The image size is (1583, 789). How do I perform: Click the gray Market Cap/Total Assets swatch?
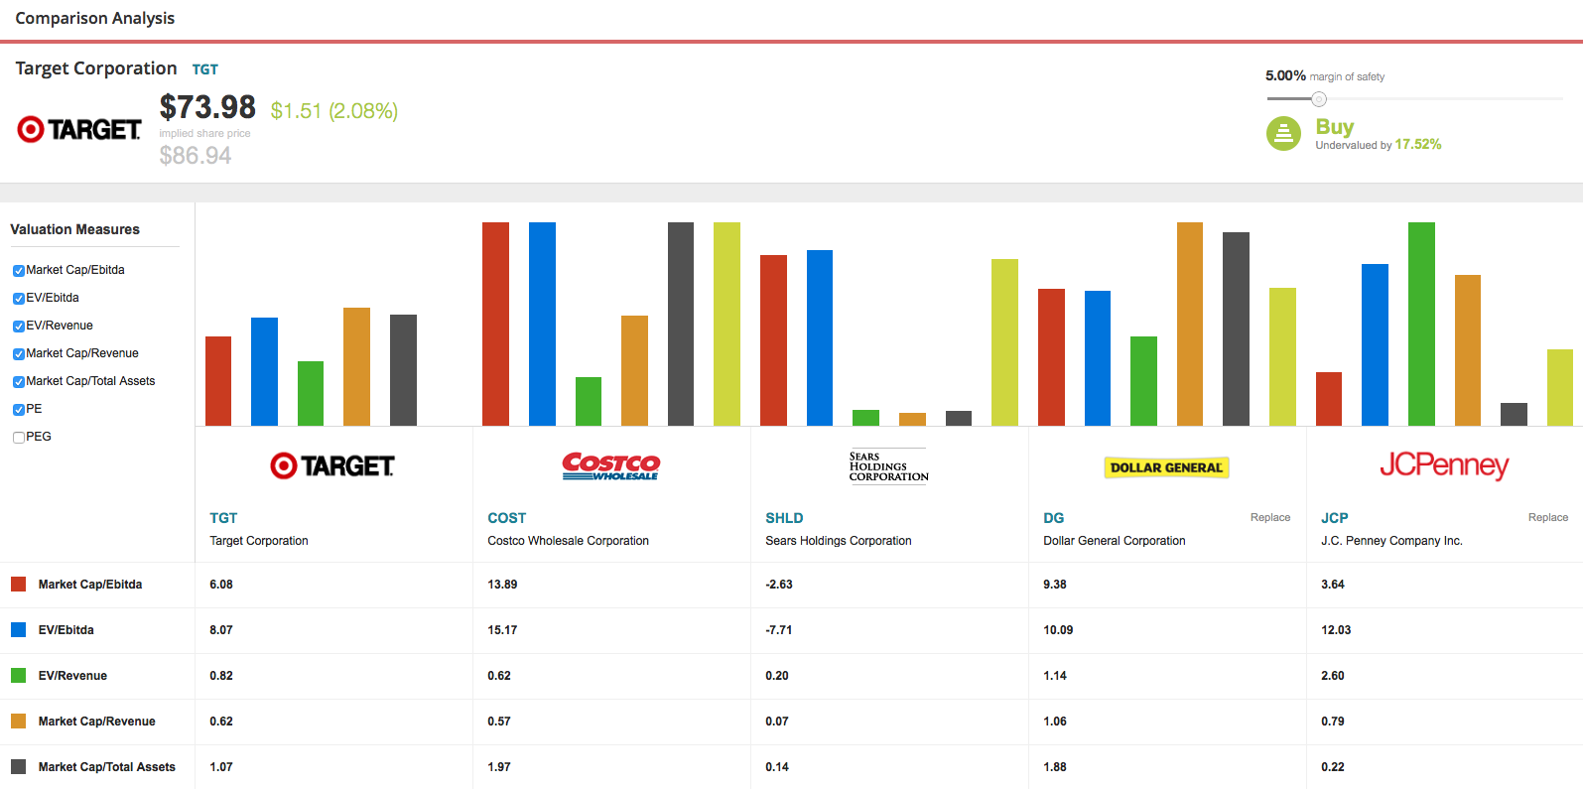pos(18,766)
